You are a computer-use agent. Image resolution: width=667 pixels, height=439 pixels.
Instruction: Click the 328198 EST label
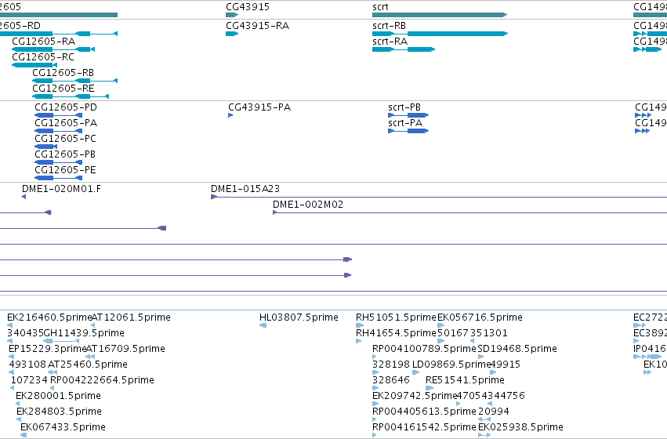pyautogui.click(x=391, y=365)
